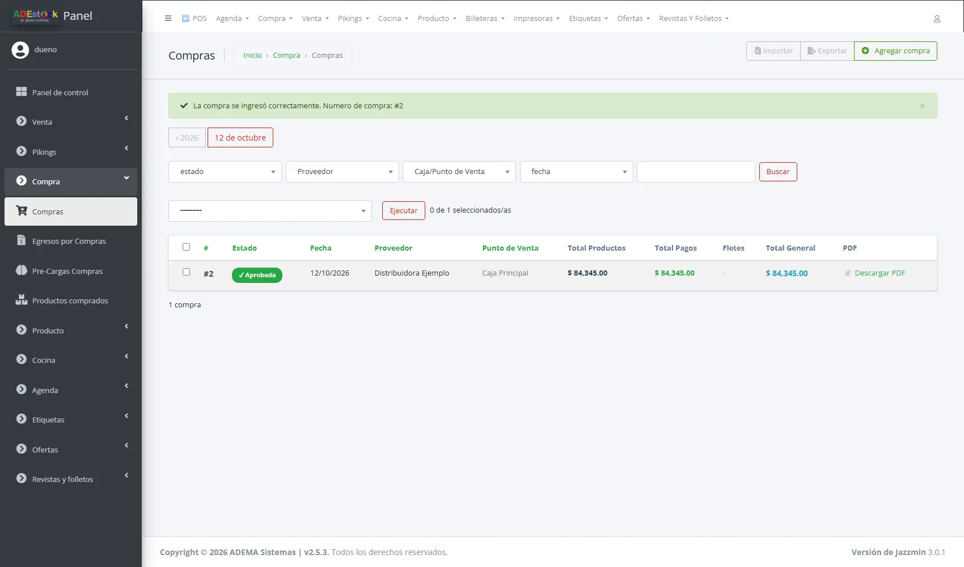
Task: Click the Exportar button
Action: tap(827, 51)
